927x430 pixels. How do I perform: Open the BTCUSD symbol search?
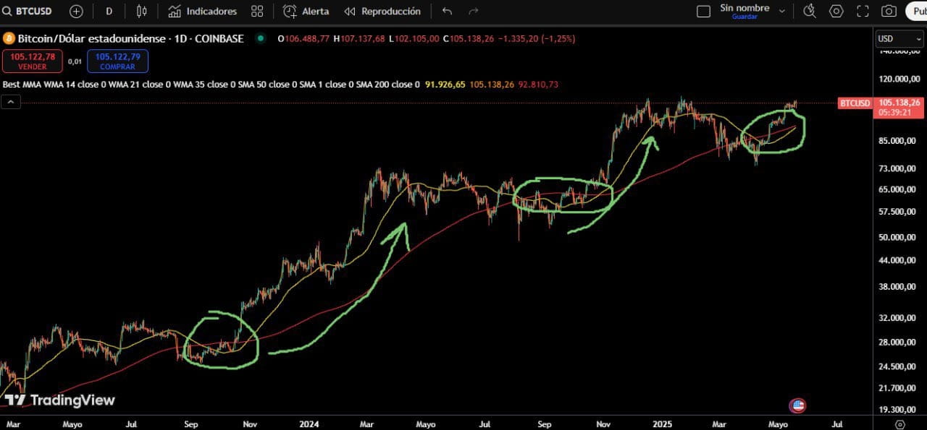click(x=27, y=12)
